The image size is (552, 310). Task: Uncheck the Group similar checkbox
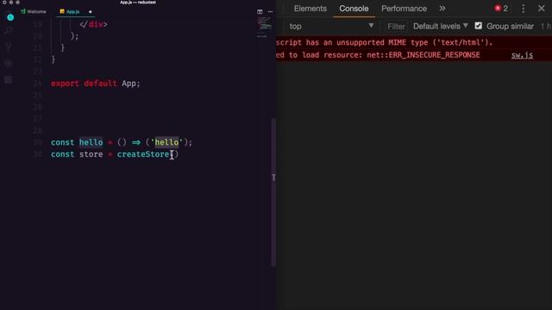[x=478, y=26]
